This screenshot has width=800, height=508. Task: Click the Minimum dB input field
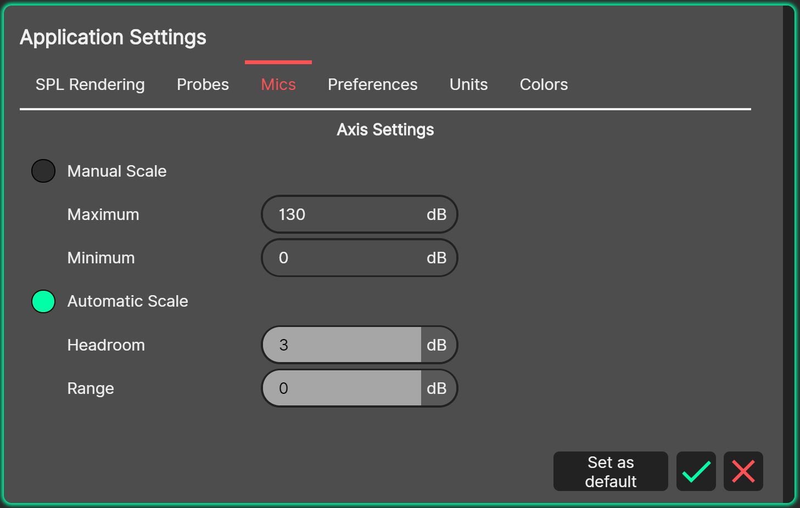pos(340,257)
